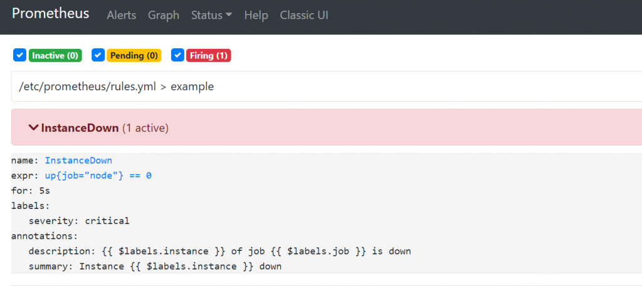Click the red Firing (1) badge

[209, 56]
